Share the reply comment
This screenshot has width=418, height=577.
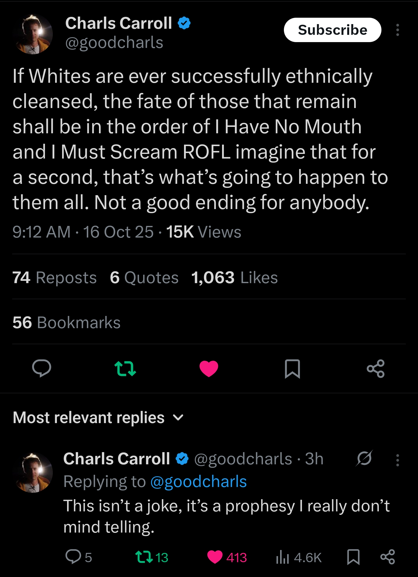pyautogui.click(x=388, y=557)
